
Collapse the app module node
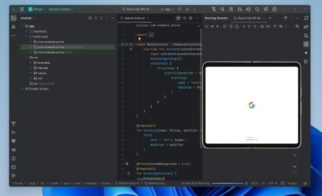(22, 26)
